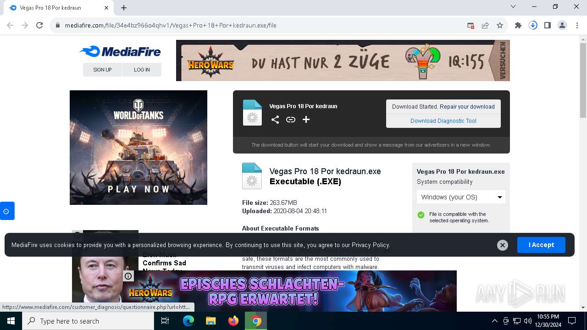Open the Windows Start menu
587x330 pixels.
pyautogui.click(x=11, y=321)
